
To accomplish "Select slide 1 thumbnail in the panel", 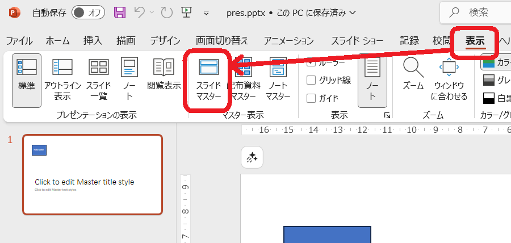I will 93,175.
